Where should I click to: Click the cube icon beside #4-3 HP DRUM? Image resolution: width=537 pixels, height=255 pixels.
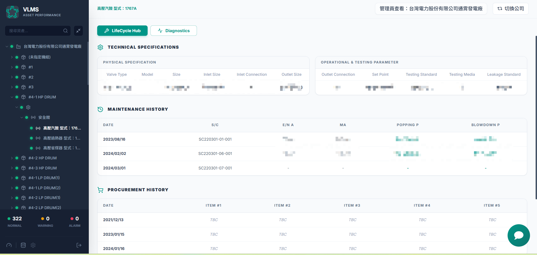click(24, 168)
